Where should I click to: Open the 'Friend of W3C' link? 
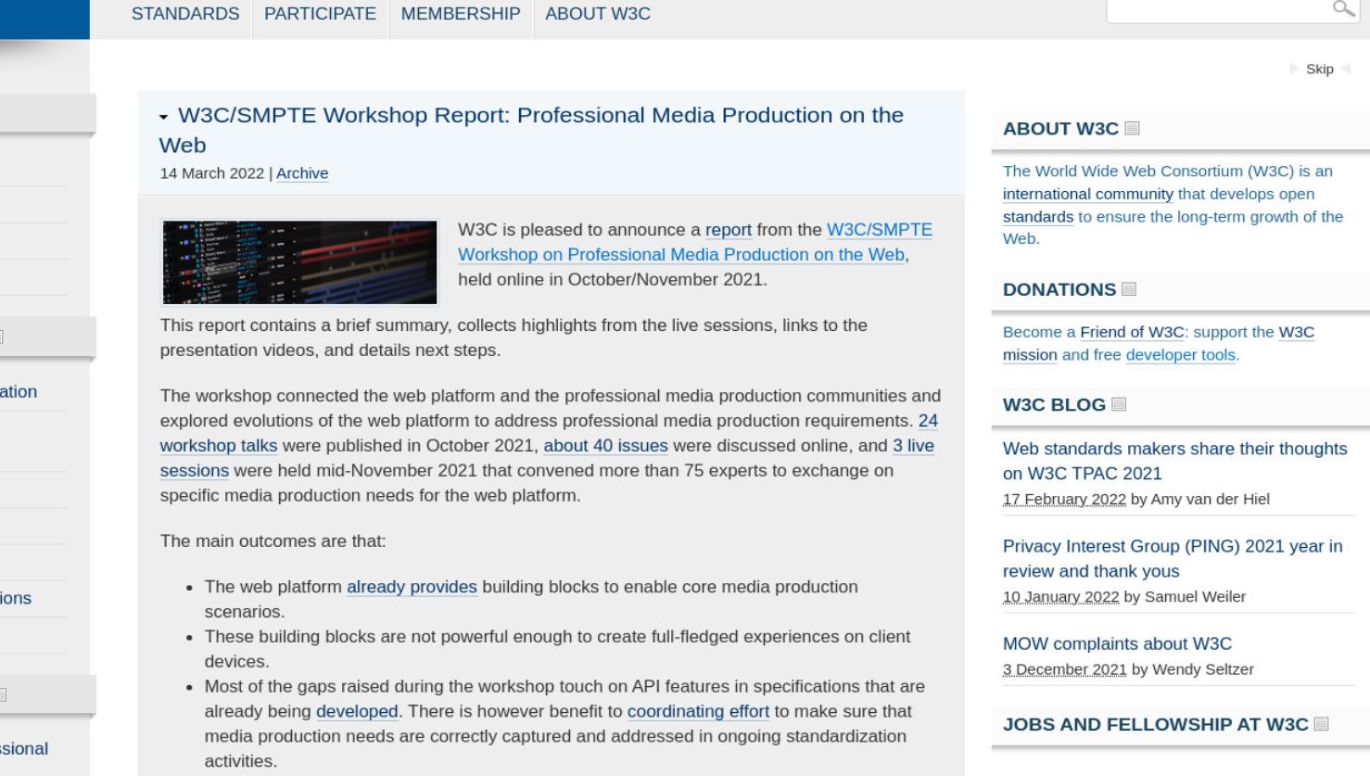click(1132, 332)
